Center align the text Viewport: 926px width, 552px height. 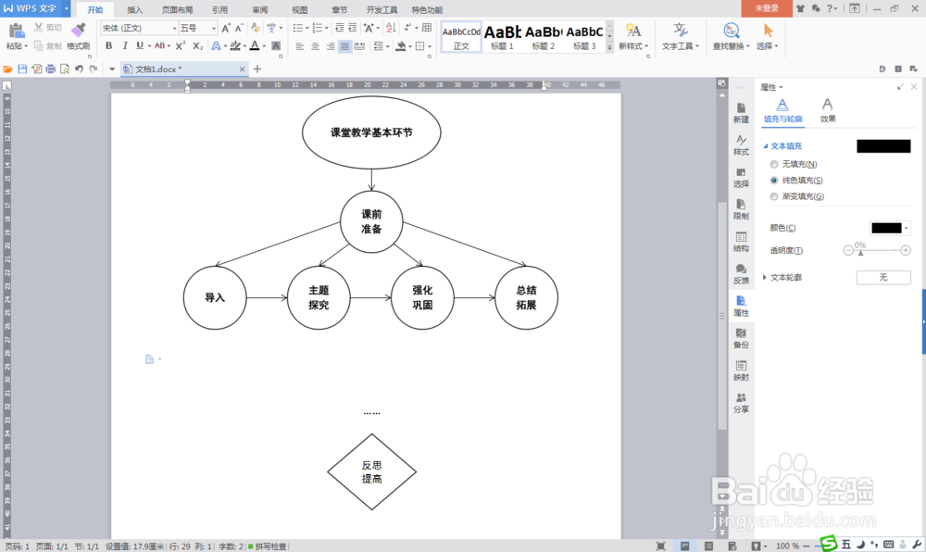[315, 46]
